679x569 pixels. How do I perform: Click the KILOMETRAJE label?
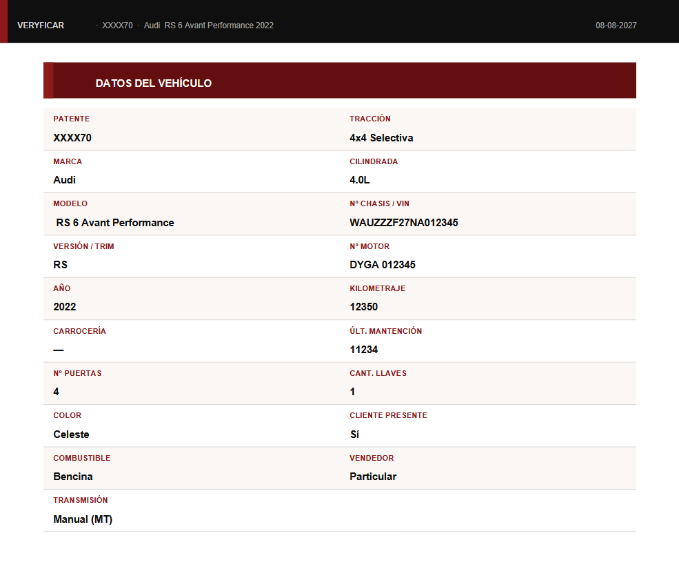tap(378, 288)
